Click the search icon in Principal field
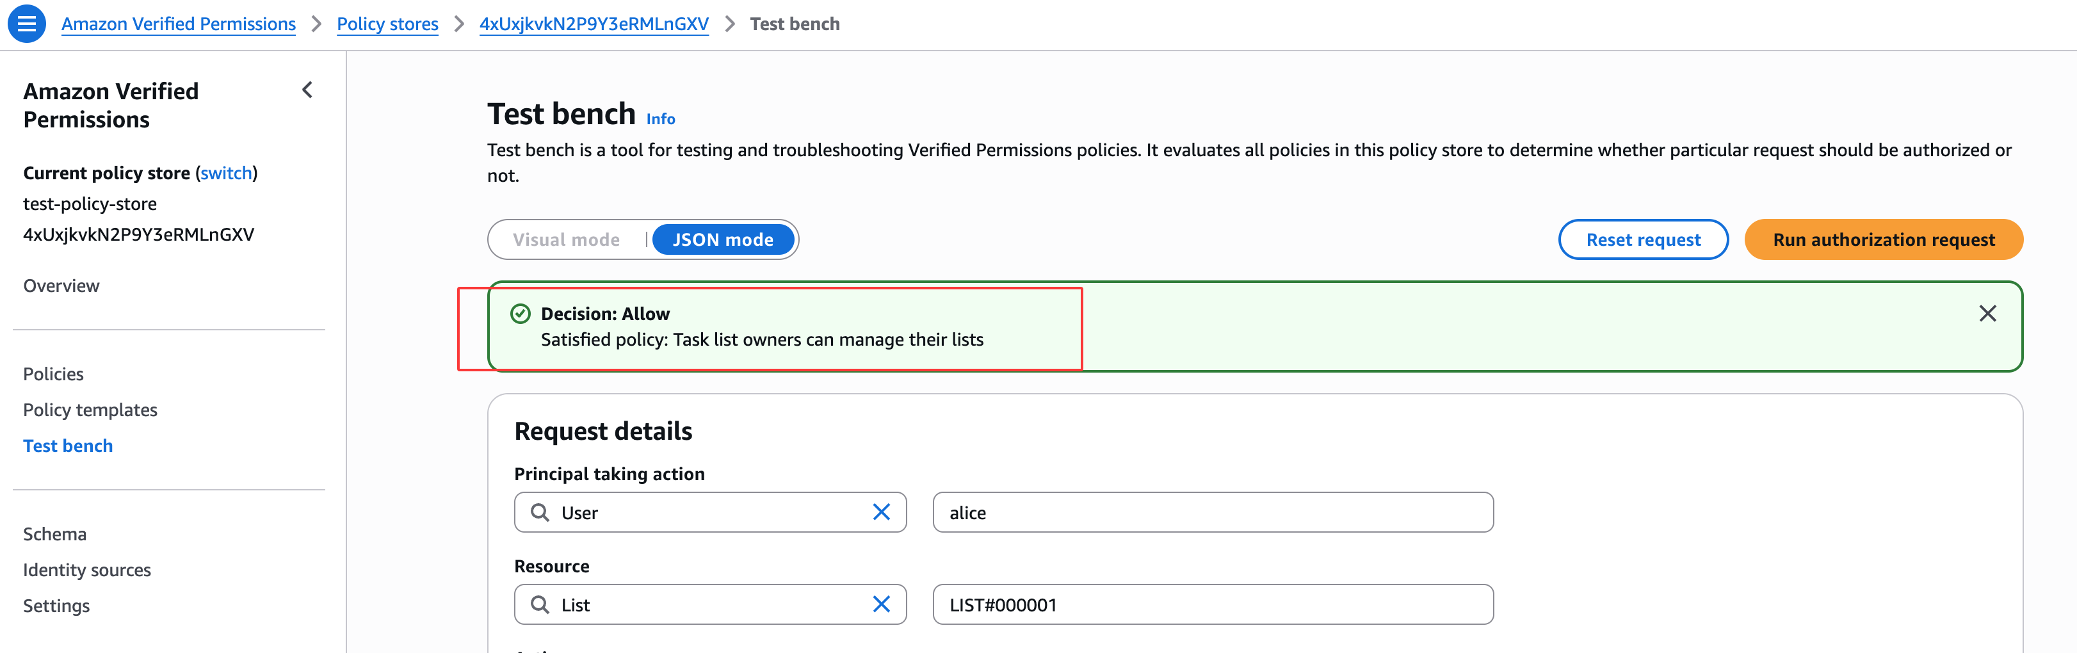The height and width of the screenshot is (653, 2077). (539, 513)
